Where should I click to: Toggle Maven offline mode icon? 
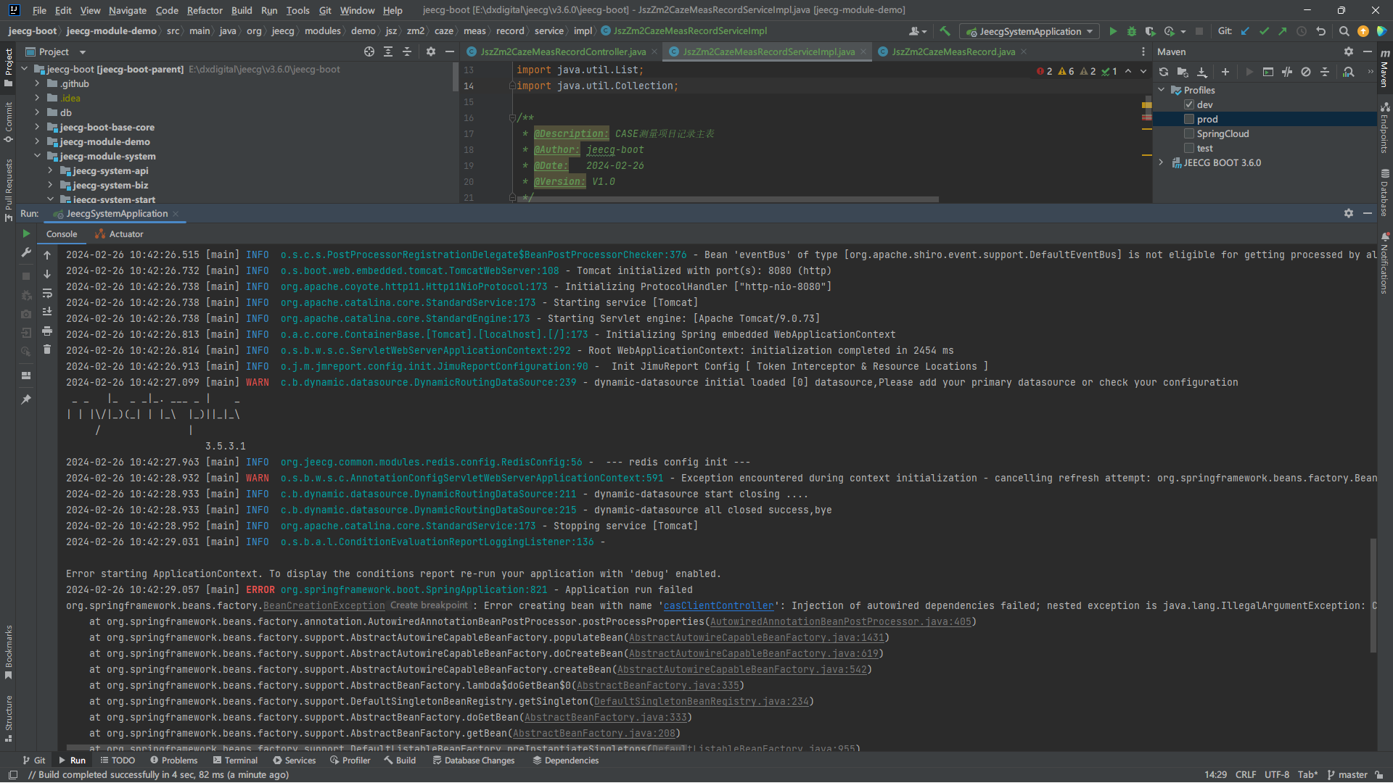pyautogui.click(x=1287, y=72)
